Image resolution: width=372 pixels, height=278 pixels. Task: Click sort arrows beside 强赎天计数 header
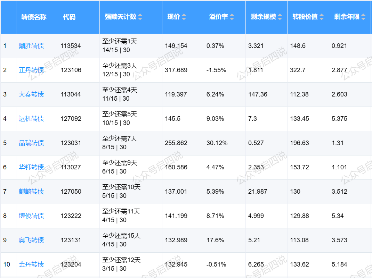pos(140,17)
